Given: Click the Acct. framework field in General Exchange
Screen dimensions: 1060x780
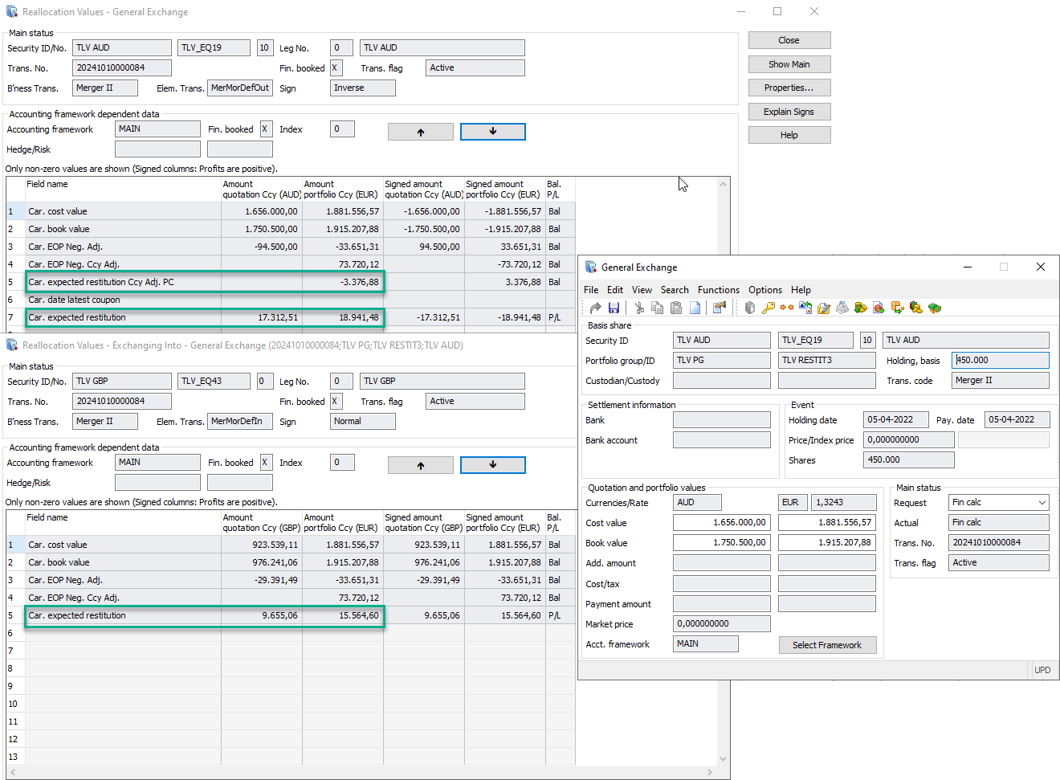Looking at the screenshot, I should (706, 643).
